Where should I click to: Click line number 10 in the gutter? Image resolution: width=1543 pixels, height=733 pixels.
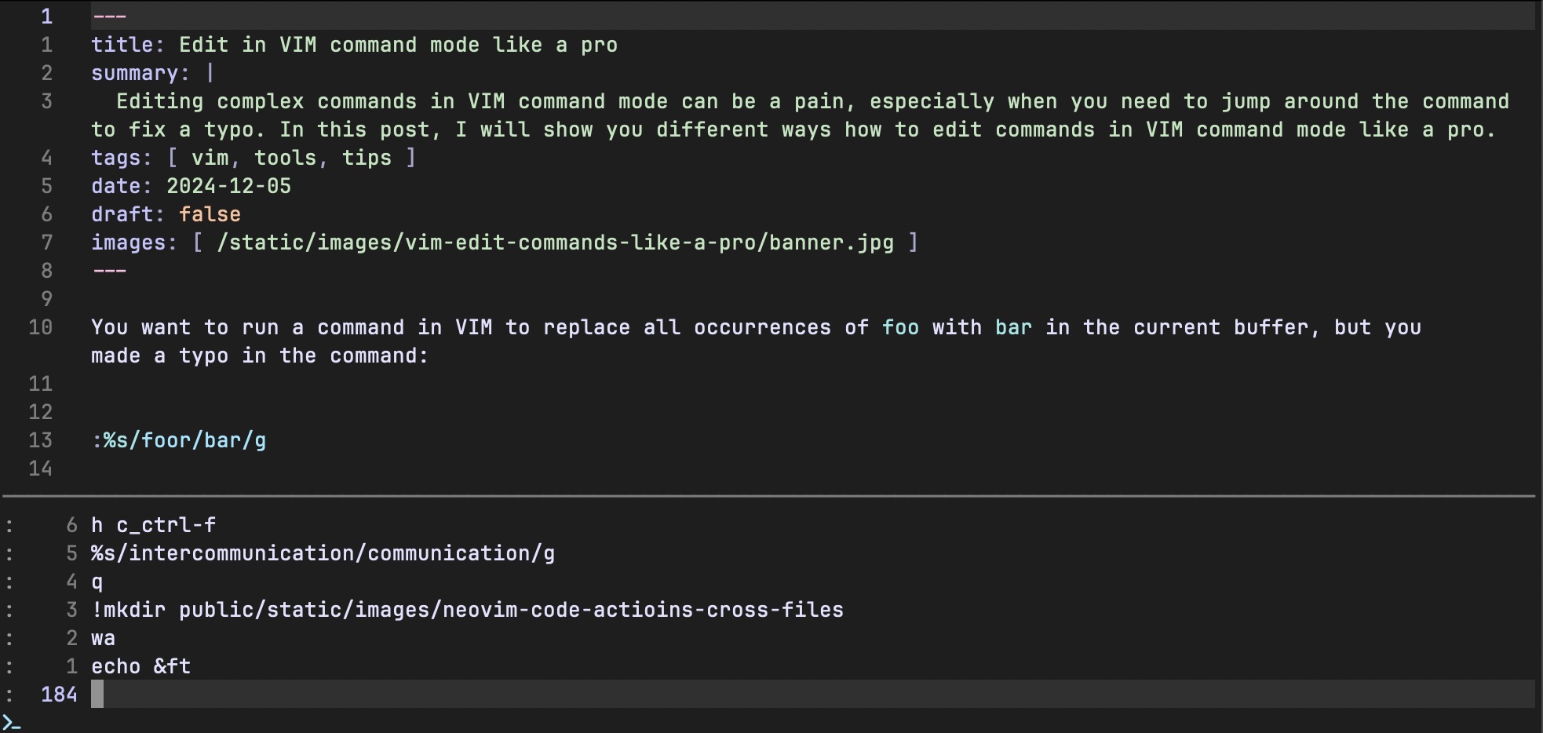tap(40, 327)
